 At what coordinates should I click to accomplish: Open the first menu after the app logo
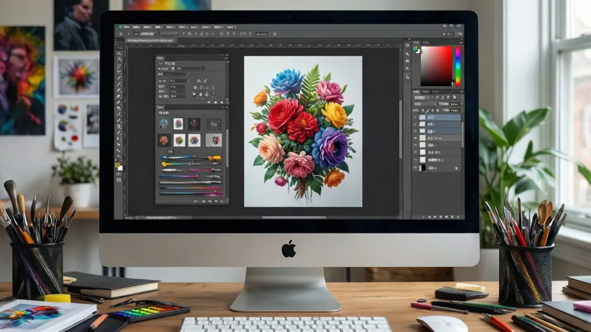126,27
